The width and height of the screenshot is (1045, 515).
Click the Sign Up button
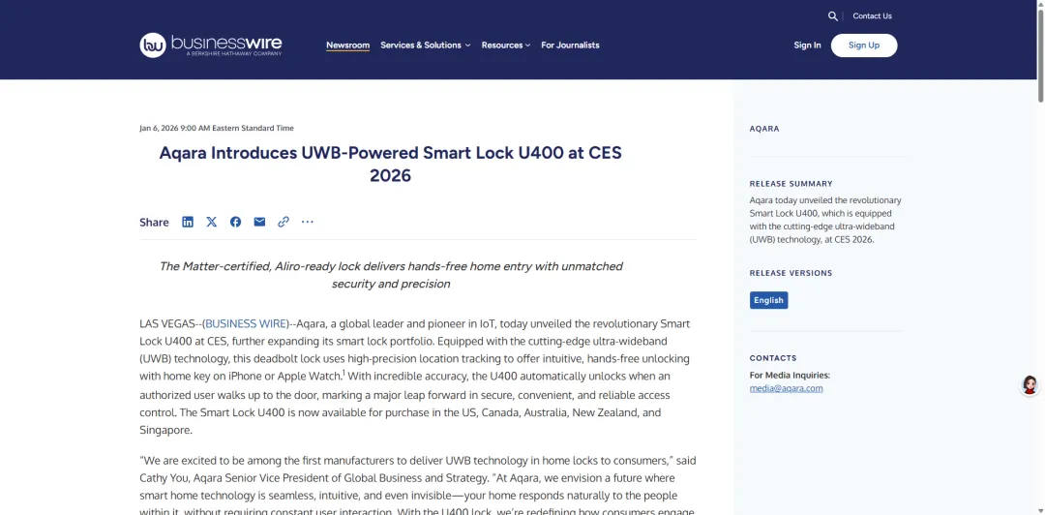(x=864, y=45)
